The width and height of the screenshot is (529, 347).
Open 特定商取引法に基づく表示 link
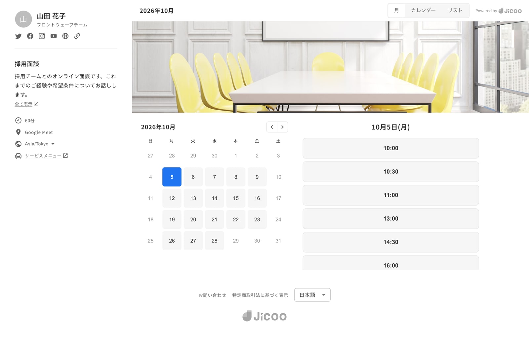(x=260, y=295)
